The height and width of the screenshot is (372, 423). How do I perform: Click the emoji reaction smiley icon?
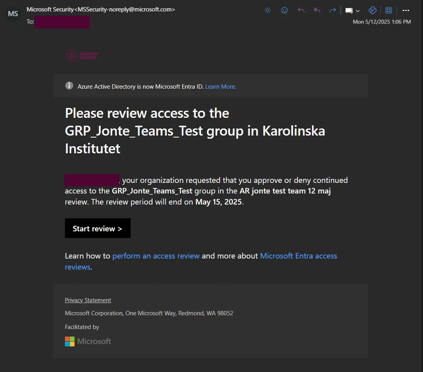point(284,11)
